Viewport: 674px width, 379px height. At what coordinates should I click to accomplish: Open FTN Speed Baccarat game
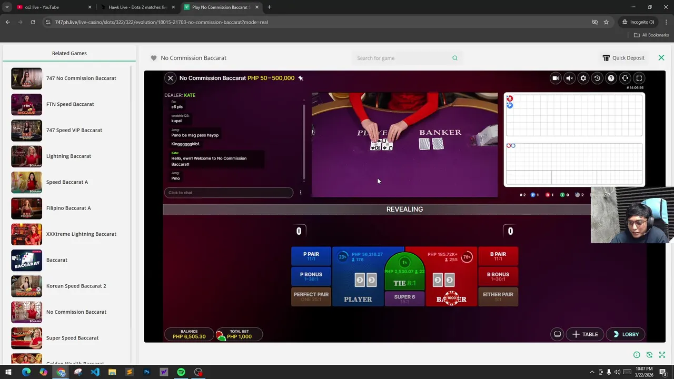[x=70, y=104]
